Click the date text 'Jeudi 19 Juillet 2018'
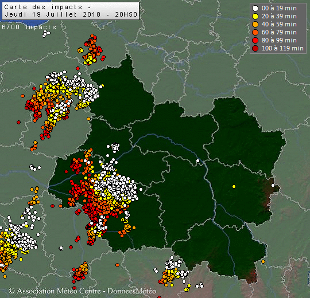 (x=52, y=14)
